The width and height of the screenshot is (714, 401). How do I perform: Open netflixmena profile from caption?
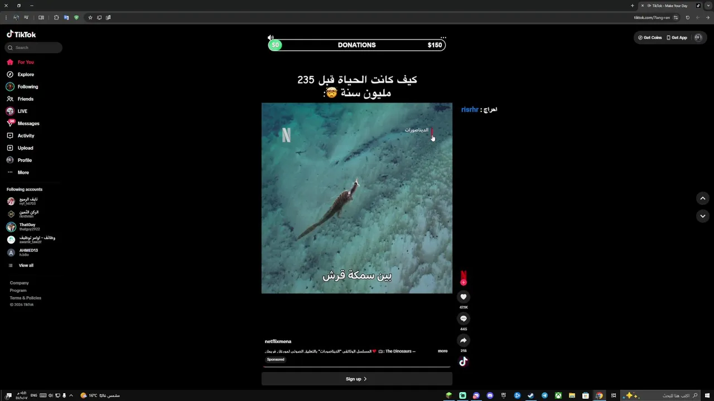coord(278,341)
